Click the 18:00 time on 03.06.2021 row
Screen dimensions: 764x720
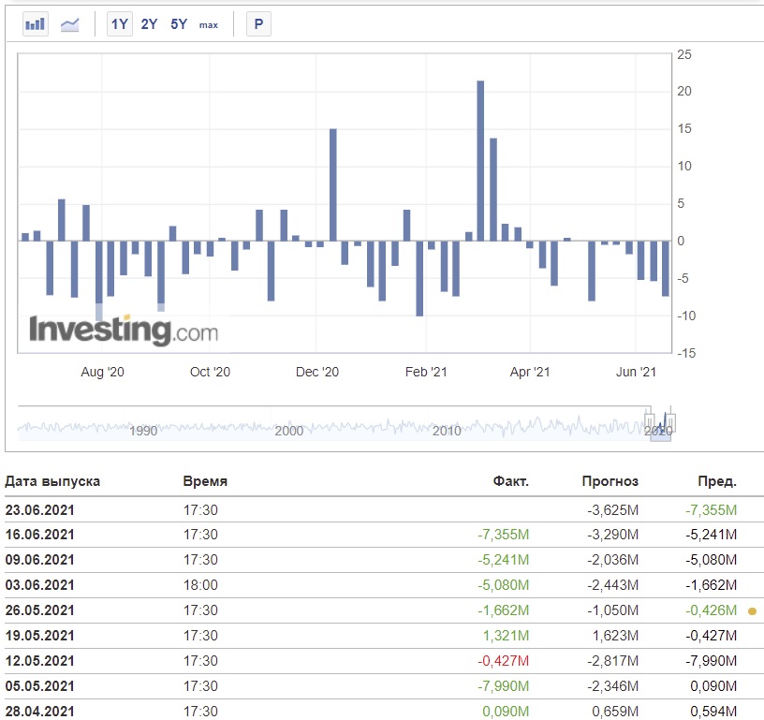200,585
